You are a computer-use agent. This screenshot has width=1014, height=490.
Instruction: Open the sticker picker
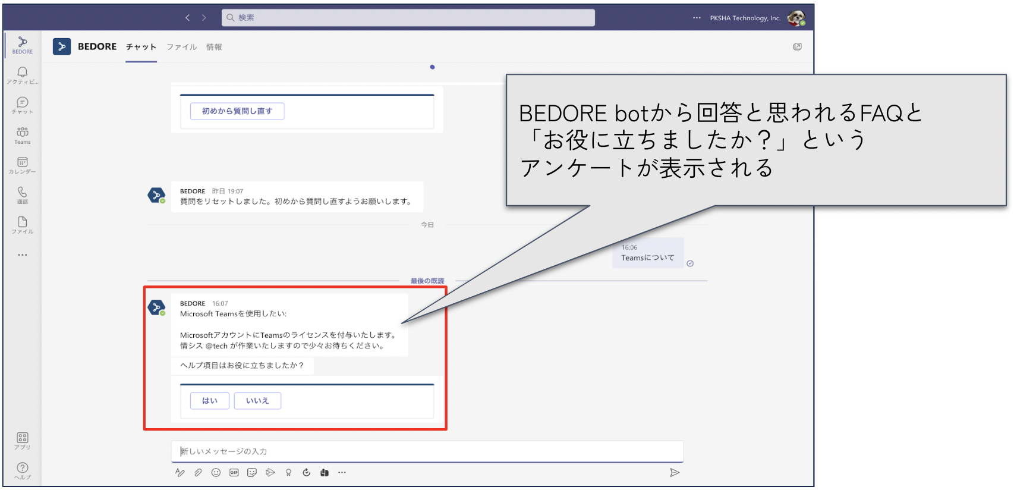(252, 473)
